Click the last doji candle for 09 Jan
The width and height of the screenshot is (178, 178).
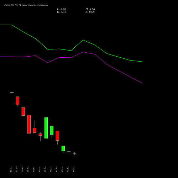click(74, 154)
